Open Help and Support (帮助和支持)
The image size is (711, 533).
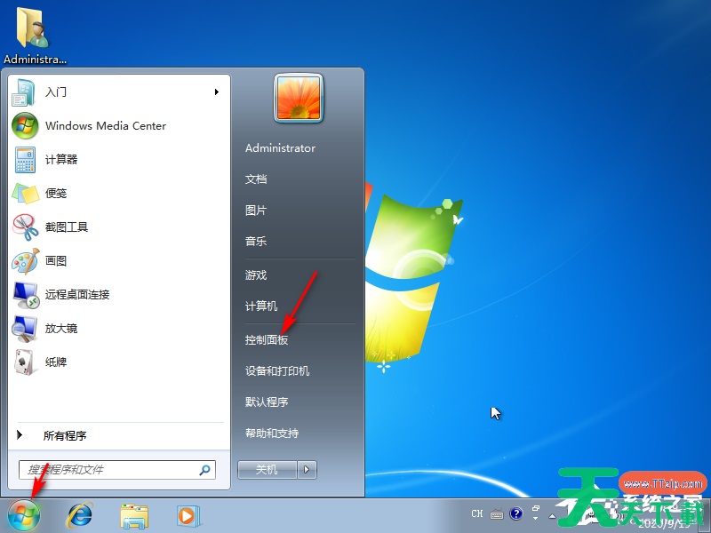[272, 434]
